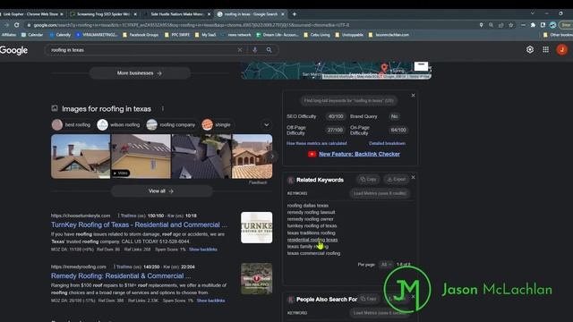Open the Facebook Groups bookmark folder
573x322 pixels.
tap(141, 35)
